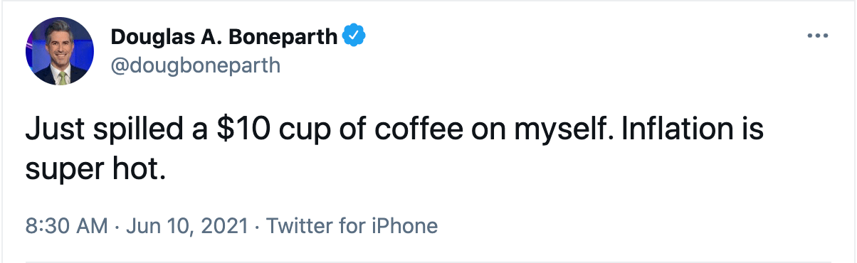Open the 8:30 AM timestamp link
This screenshot has width=857, height=263.
[67, 227]
